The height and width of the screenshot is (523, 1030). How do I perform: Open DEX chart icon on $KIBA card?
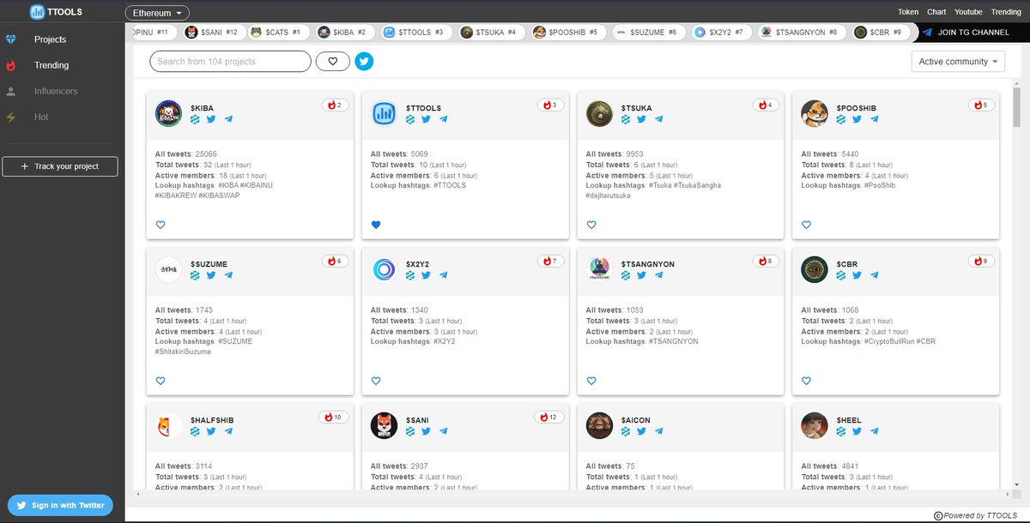click(195, 119)
